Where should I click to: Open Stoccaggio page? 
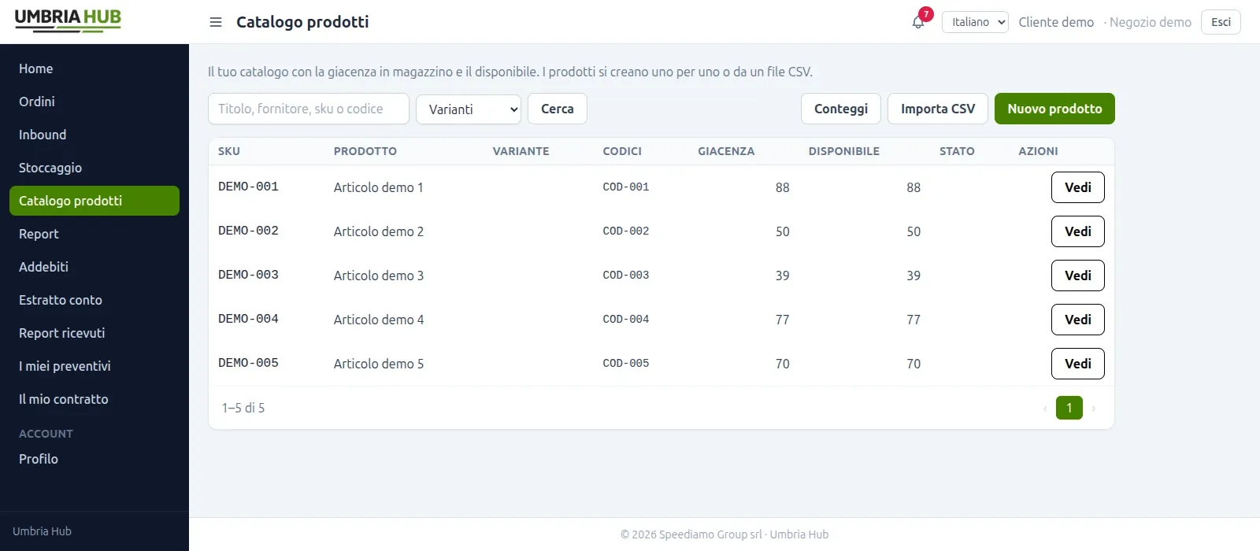tap(94, 168)
